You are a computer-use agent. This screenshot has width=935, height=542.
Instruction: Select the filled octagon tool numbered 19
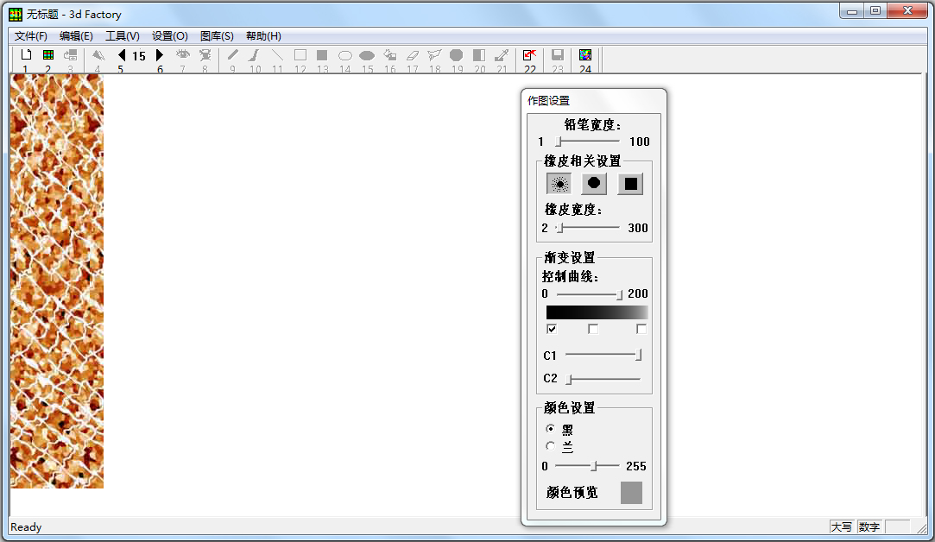pos(456,55)
